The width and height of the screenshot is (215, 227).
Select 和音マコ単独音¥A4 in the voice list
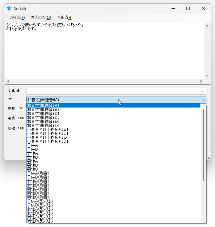pos(113,106)
